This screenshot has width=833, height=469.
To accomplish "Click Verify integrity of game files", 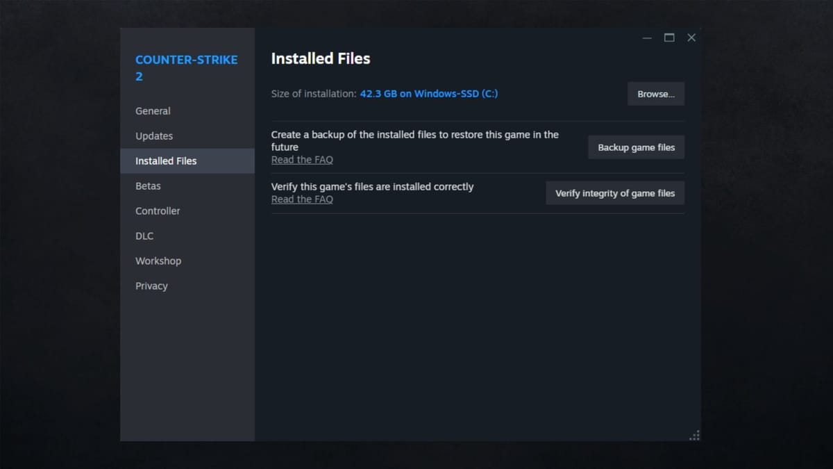I will (614, 193).
